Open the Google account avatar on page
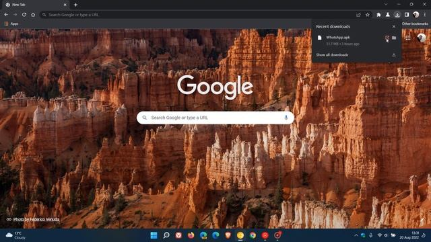Viewport: 431px width, 242px height. 422,38
